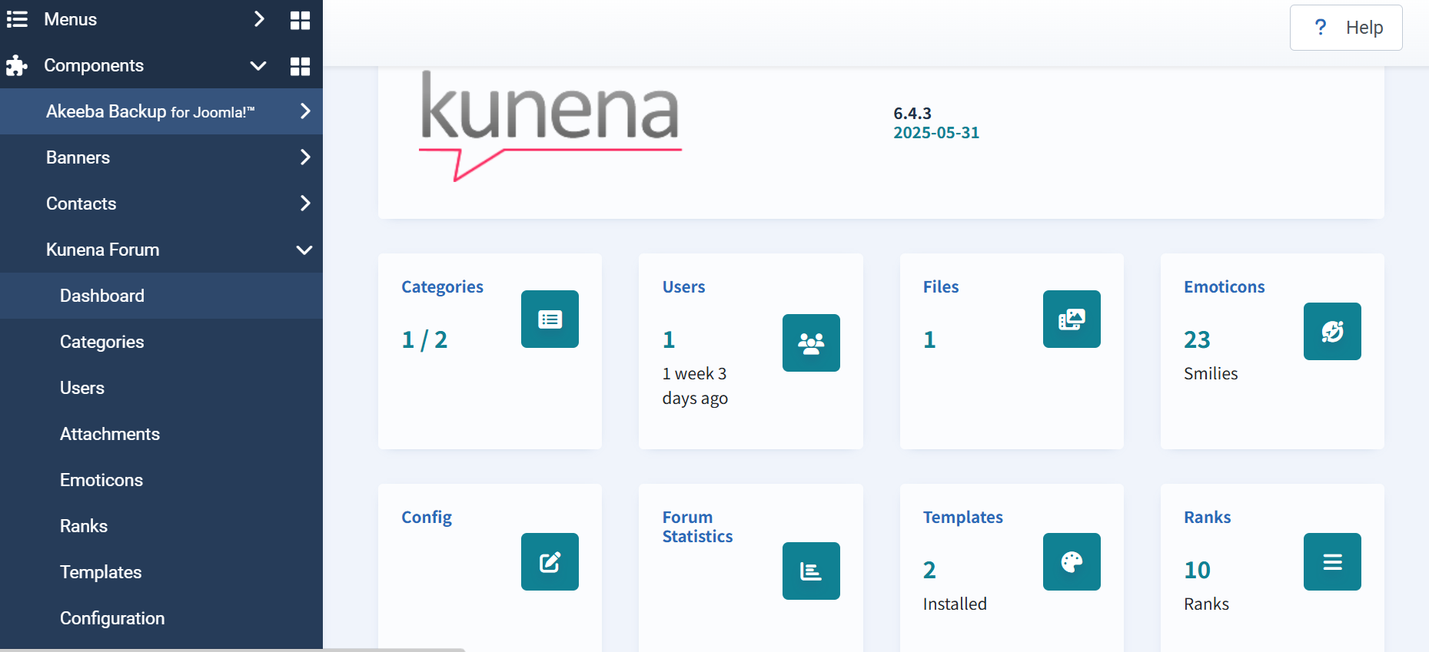The image size is (1429, 652).
Task: Select Akeeba Backup for Joomla menu item
Action: [x=161, y=111]
